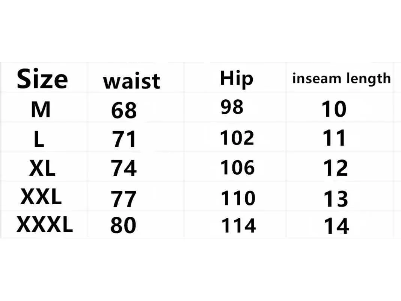
Task: Click inseam value 12 for size XL
Action: coord(336,168)
